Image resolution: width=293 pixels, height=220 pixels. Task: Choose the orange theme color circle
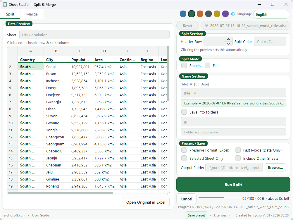pyautogui.click(x=200, y=14)
